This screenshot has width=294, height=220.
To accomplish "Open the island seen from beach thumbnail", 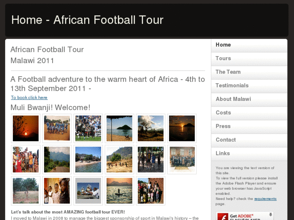I will pos(119,128).
